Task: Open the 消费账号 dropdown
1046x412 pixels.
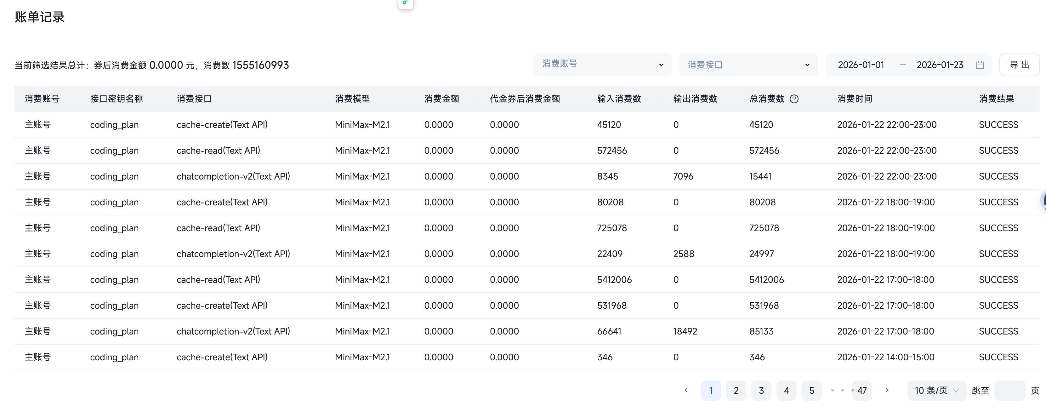Action: click(x=602, y=65)
